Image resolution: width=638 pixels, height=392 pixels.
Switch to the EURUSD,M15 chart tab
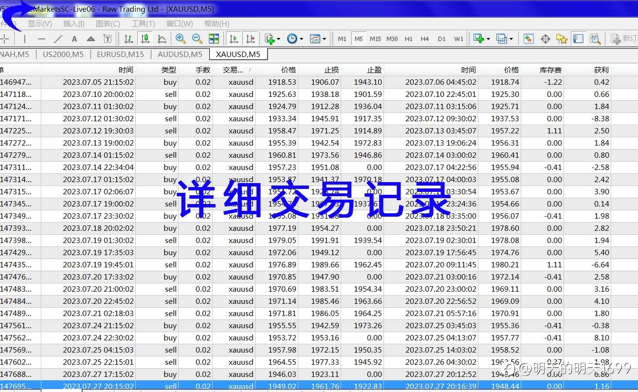(x=120, y=54)
